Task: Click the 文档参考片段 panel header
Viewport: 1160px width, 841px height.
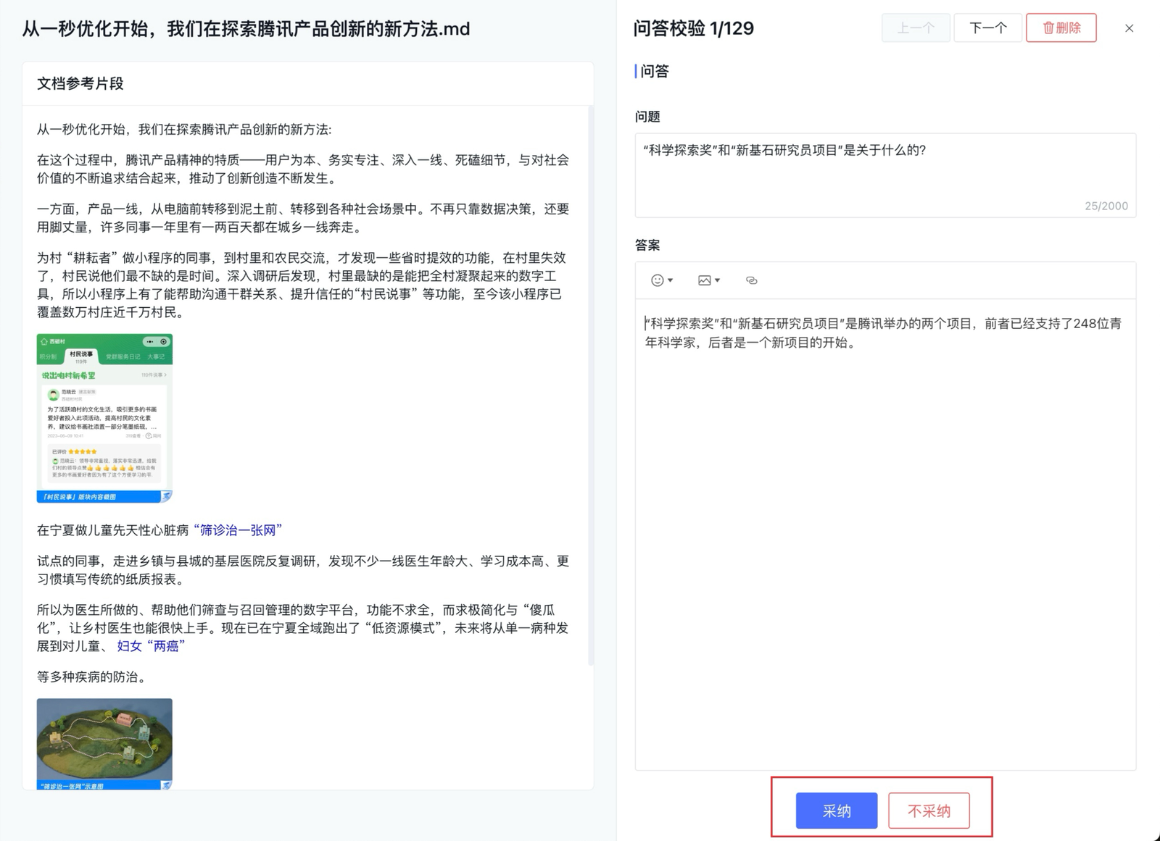Action: coord(80,83)
